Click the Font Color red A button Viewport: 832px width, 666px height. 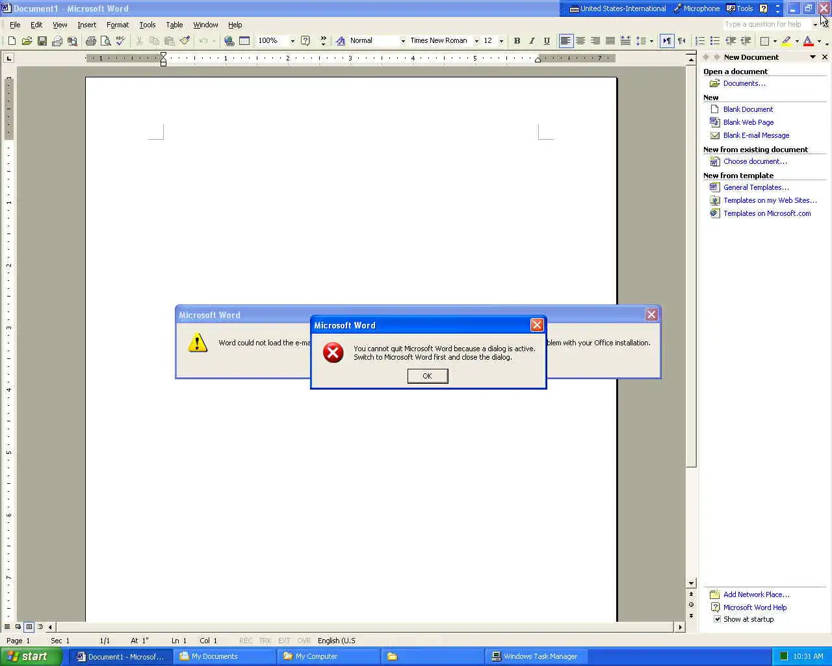(808, 41)
